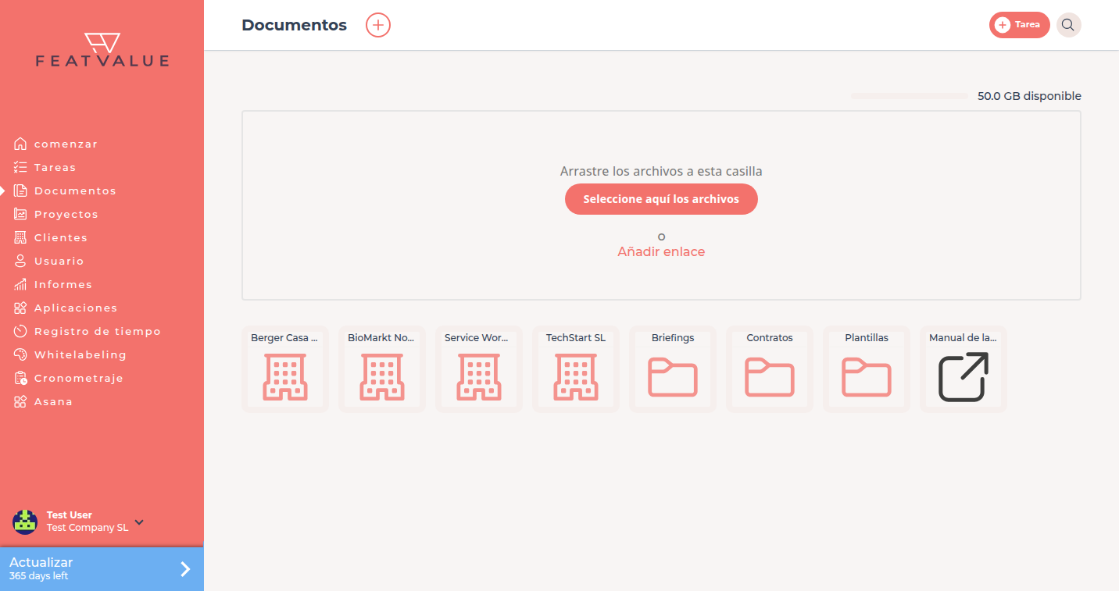Go to Tareas in sidebar

tap(55, 167)
